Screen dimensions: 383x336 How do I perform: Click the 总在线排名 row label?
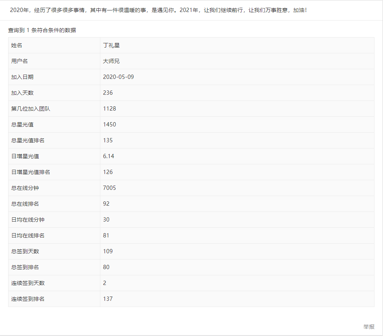coord(25,204)
